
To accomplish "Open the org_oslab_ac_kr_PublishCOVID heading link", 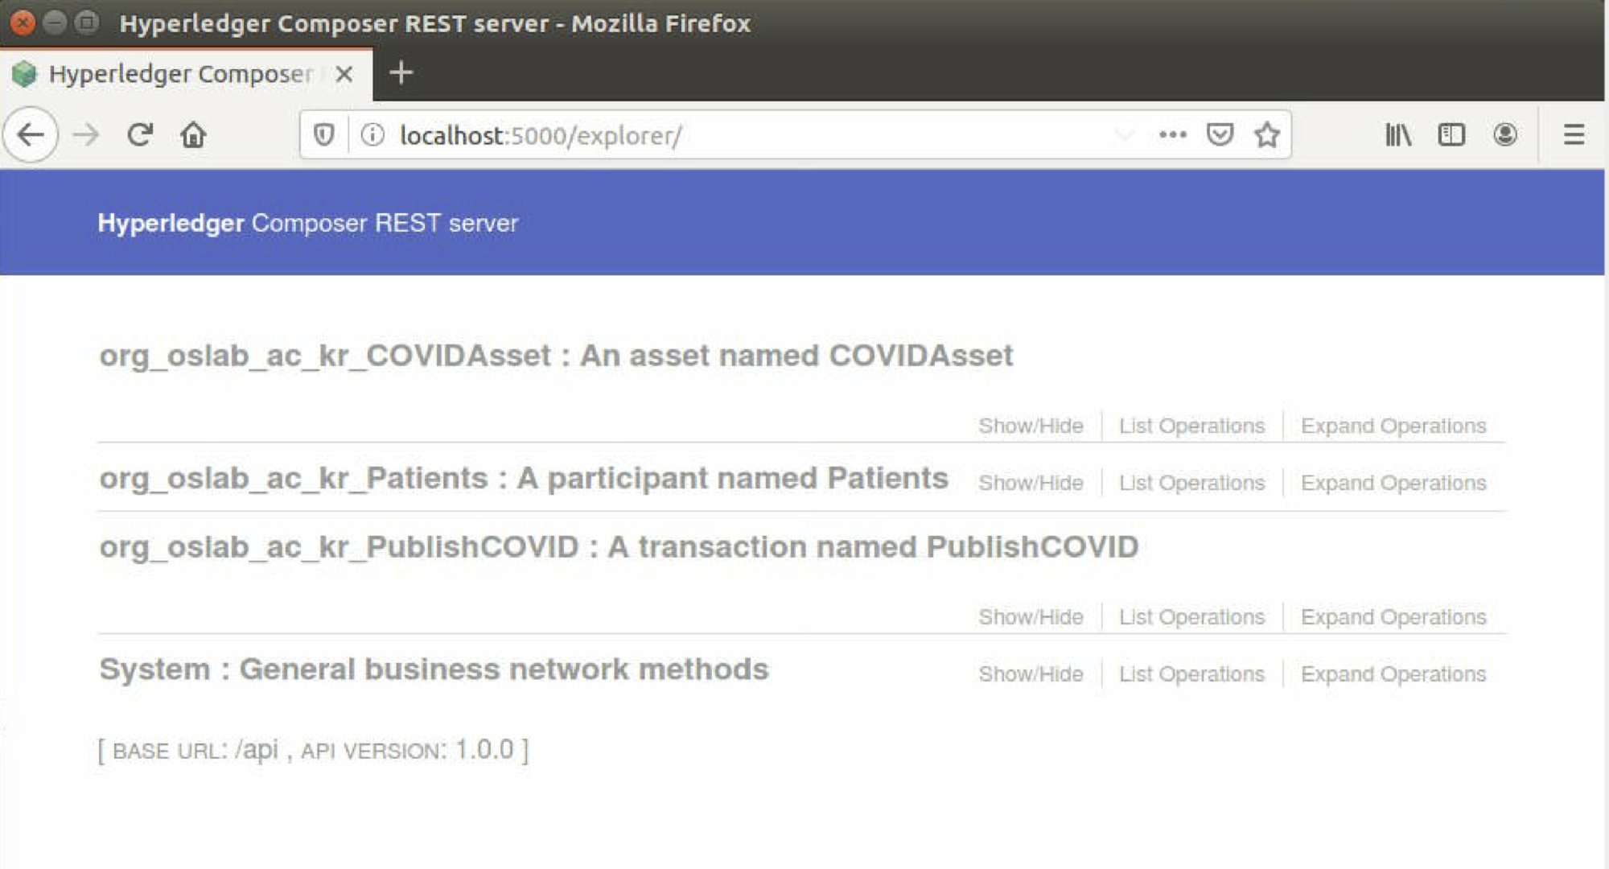I will [x=339, y=547].
